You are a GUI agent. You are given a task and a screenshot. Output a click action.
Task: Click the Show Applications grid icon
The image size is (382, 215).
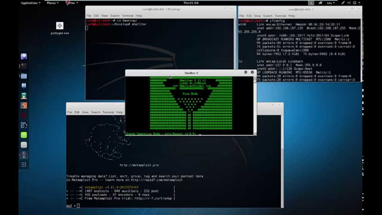[x=23, y=165]
